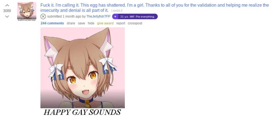Open the post thumbnail next to the score
The height and width of the screenshot is (118, 272).
point(27,11)
